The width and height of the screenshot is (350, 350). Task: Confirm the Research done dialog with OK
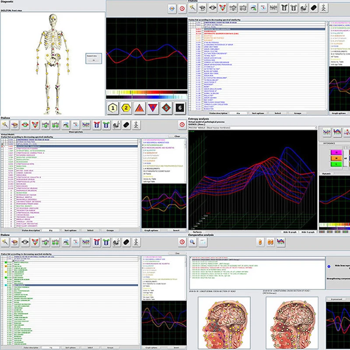93,60
